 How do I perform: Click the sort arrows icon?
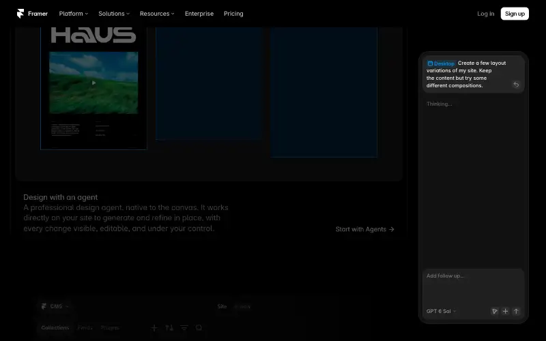pos(169,328)
